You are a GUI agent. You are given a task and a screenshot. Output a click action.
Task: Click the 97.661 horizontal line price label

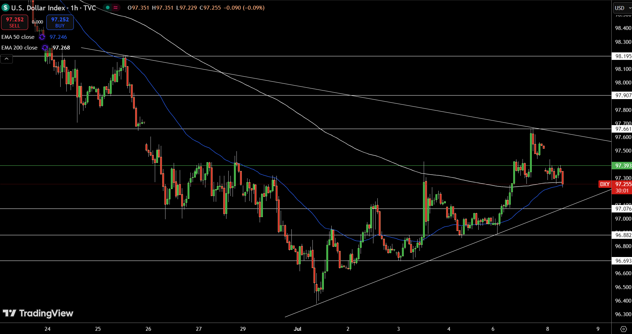click(622, 129)
